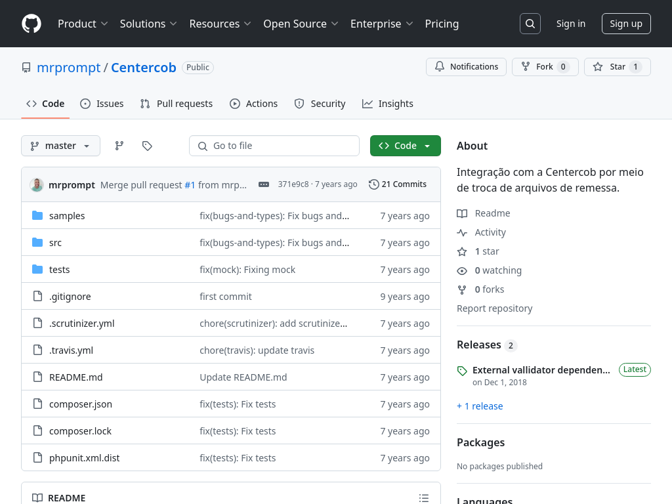The height and width of the screenshot is (504, 672).
Task: Open the tags icon
Action: click(147, 146)
